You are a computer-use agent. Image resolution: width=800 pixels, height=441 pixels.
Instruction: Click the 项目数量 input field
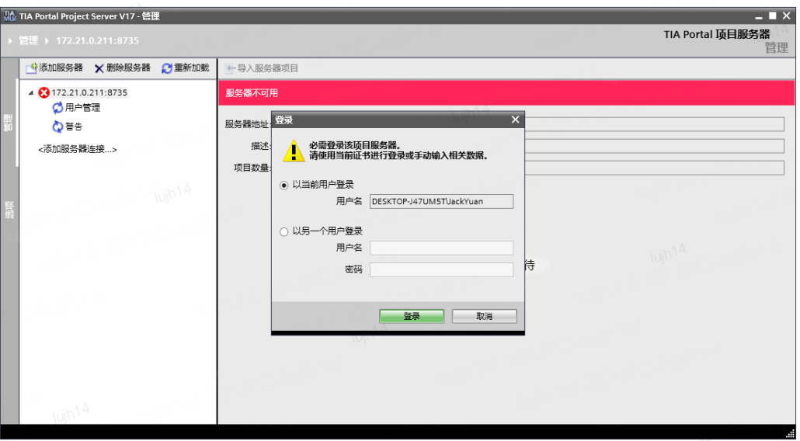[x=654, y=168]
